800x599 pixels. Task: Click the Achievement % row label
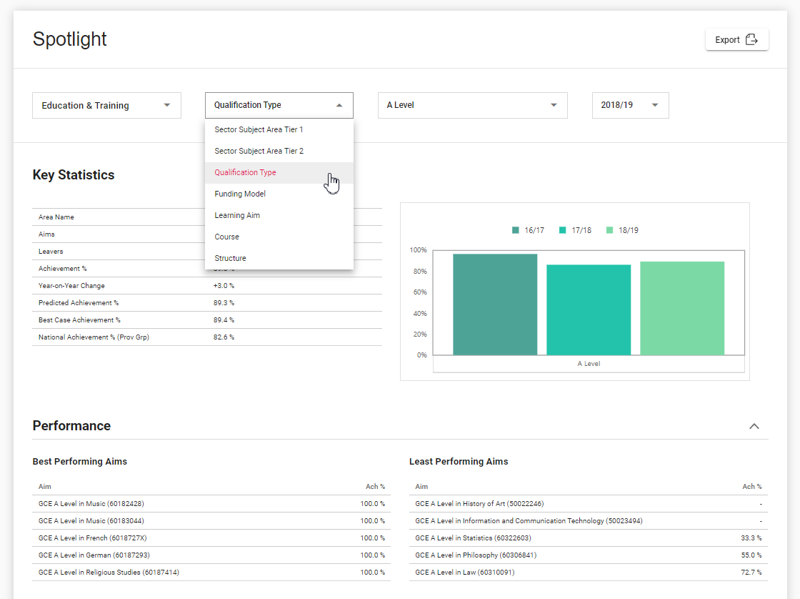(x=62, y=269)
